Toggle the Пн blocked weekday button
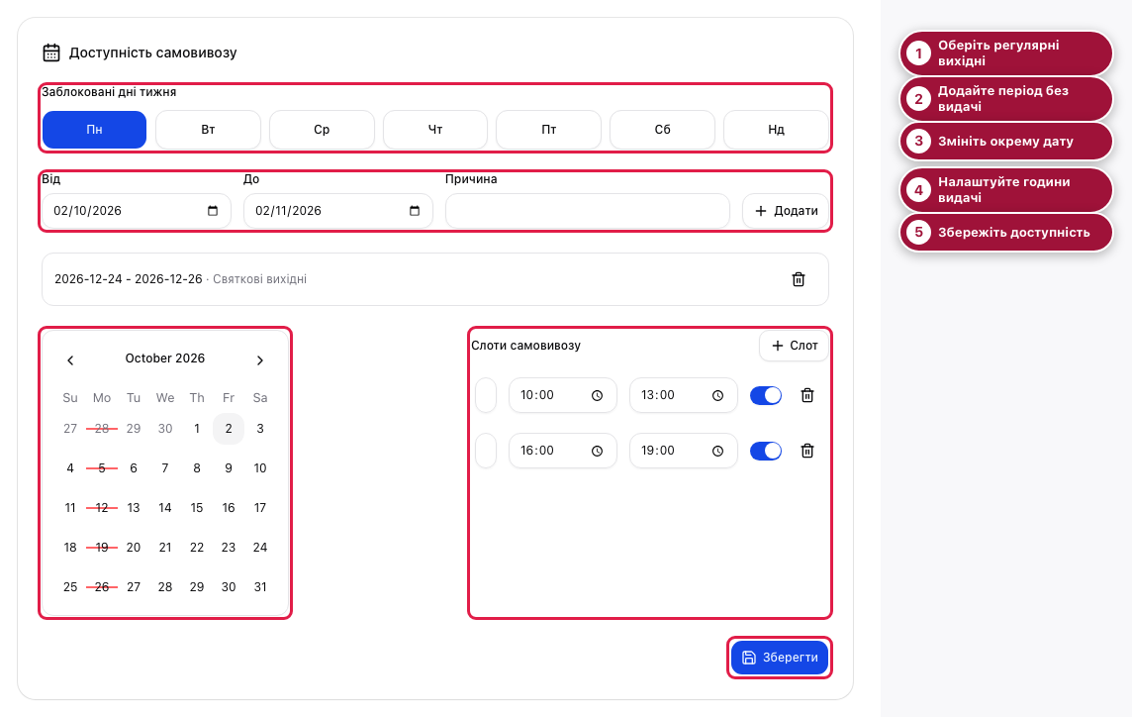The image size is (1132, 717). pyautogui.click(x=95, y=130)
